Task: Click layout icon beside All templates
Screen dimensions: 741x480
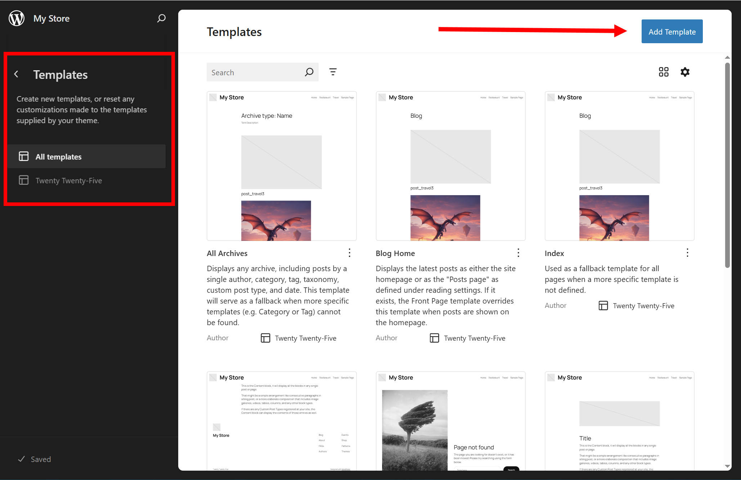Action: coord(24,156)
